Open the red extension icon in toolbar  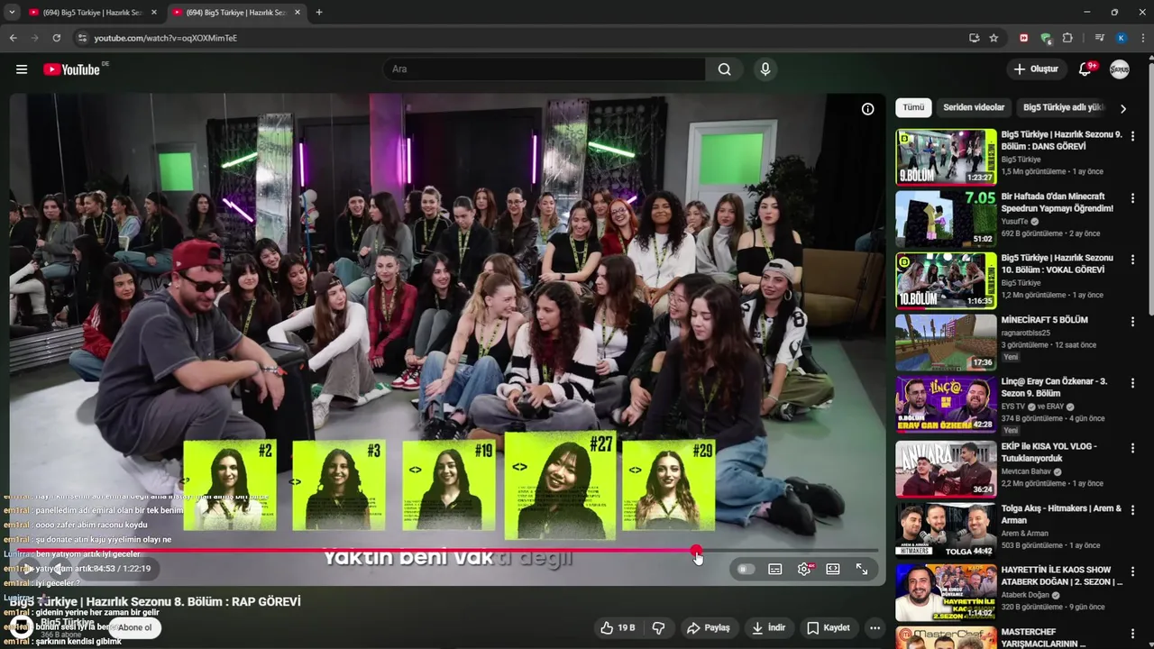pos(1023,38)
